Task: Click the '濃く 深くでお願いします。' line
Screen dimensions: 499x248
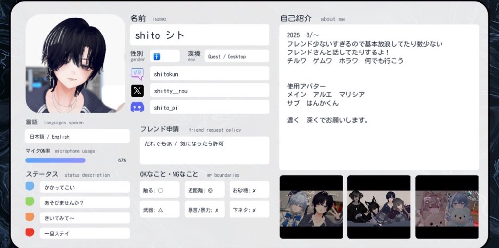Action: tap(328, 120)
